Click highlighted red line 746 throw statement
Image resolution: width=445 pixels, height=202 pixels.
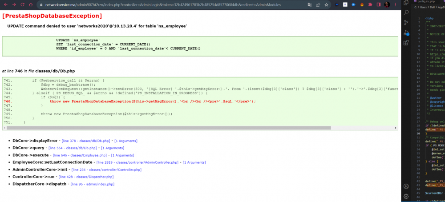[153, 101]
